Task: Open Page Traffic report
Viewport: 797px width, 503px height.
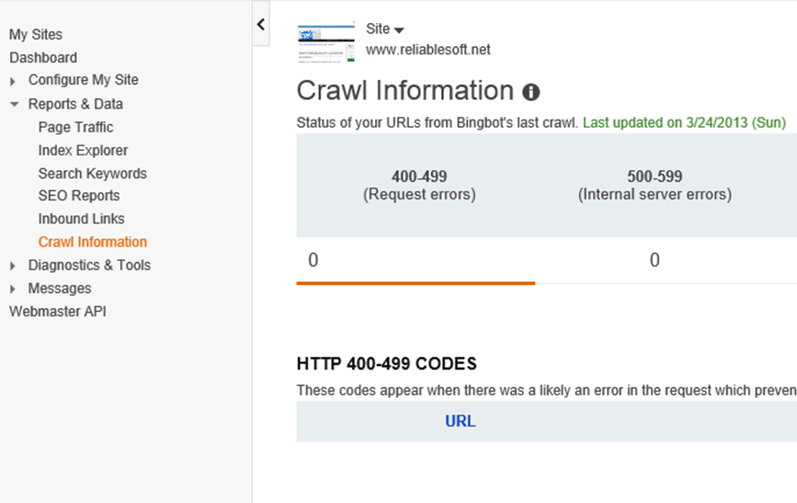Action: tap(75, 127)
